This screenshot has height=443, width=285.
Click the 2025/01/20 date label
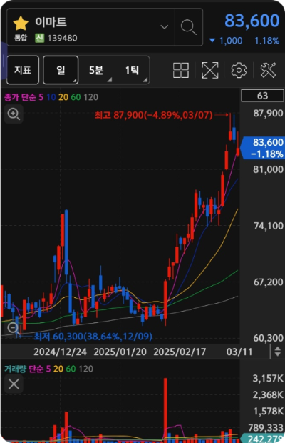pyautogui.click(x=120, y=352)
